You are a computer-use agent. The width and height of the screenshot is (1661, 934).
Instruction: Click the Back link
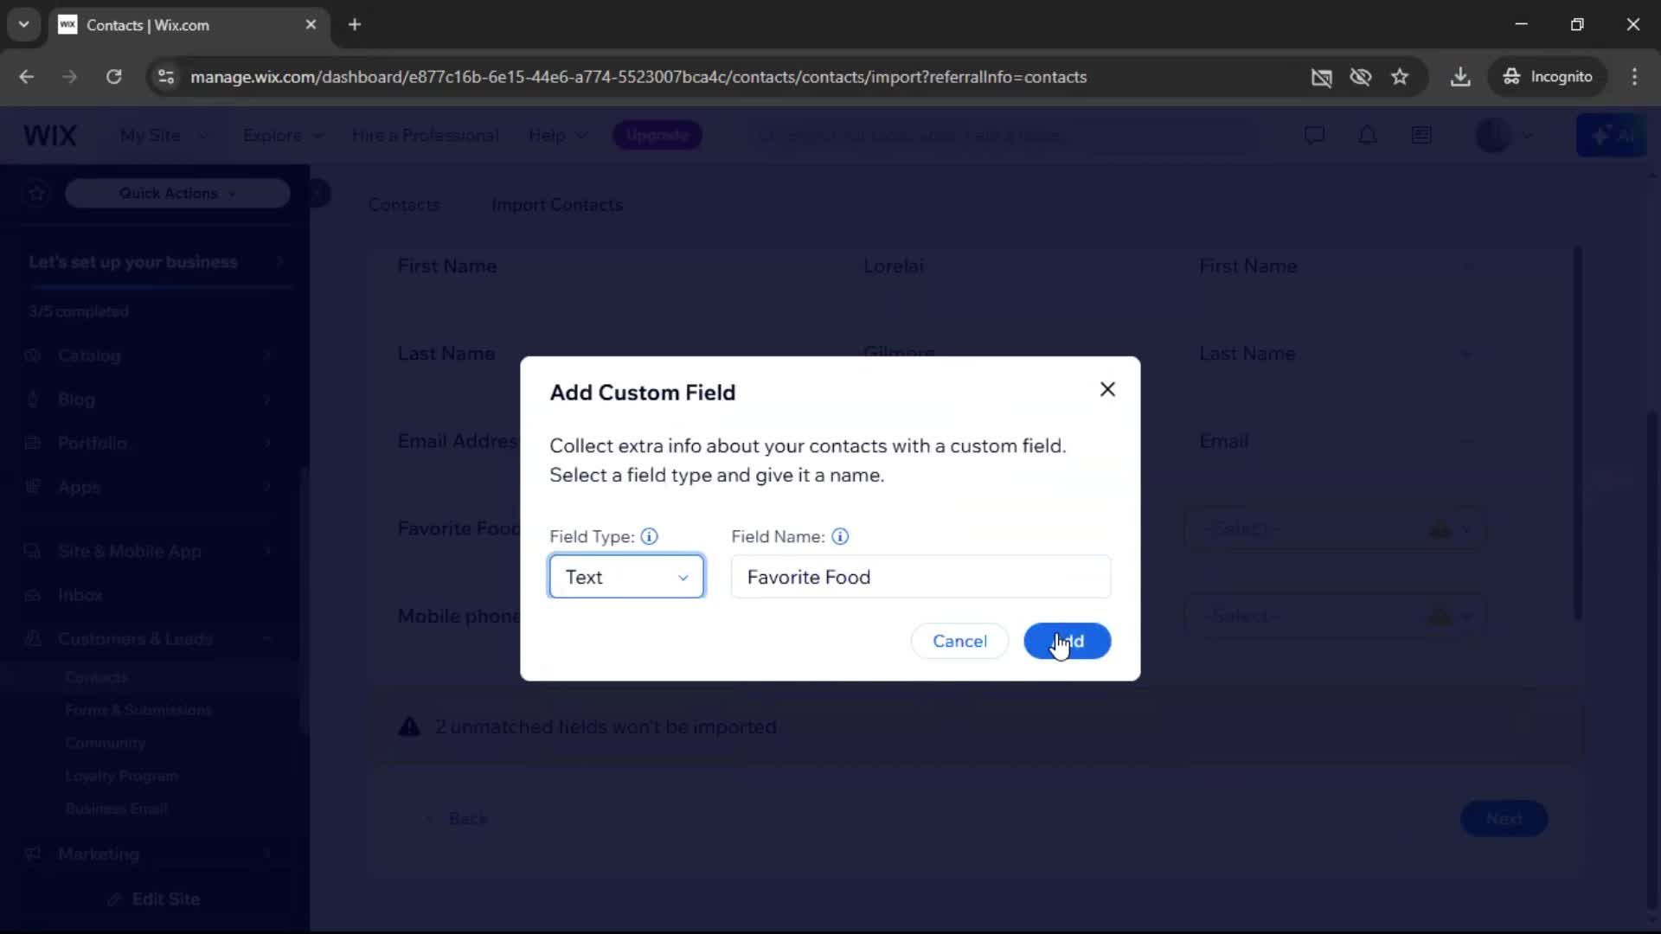click(459, 819)
